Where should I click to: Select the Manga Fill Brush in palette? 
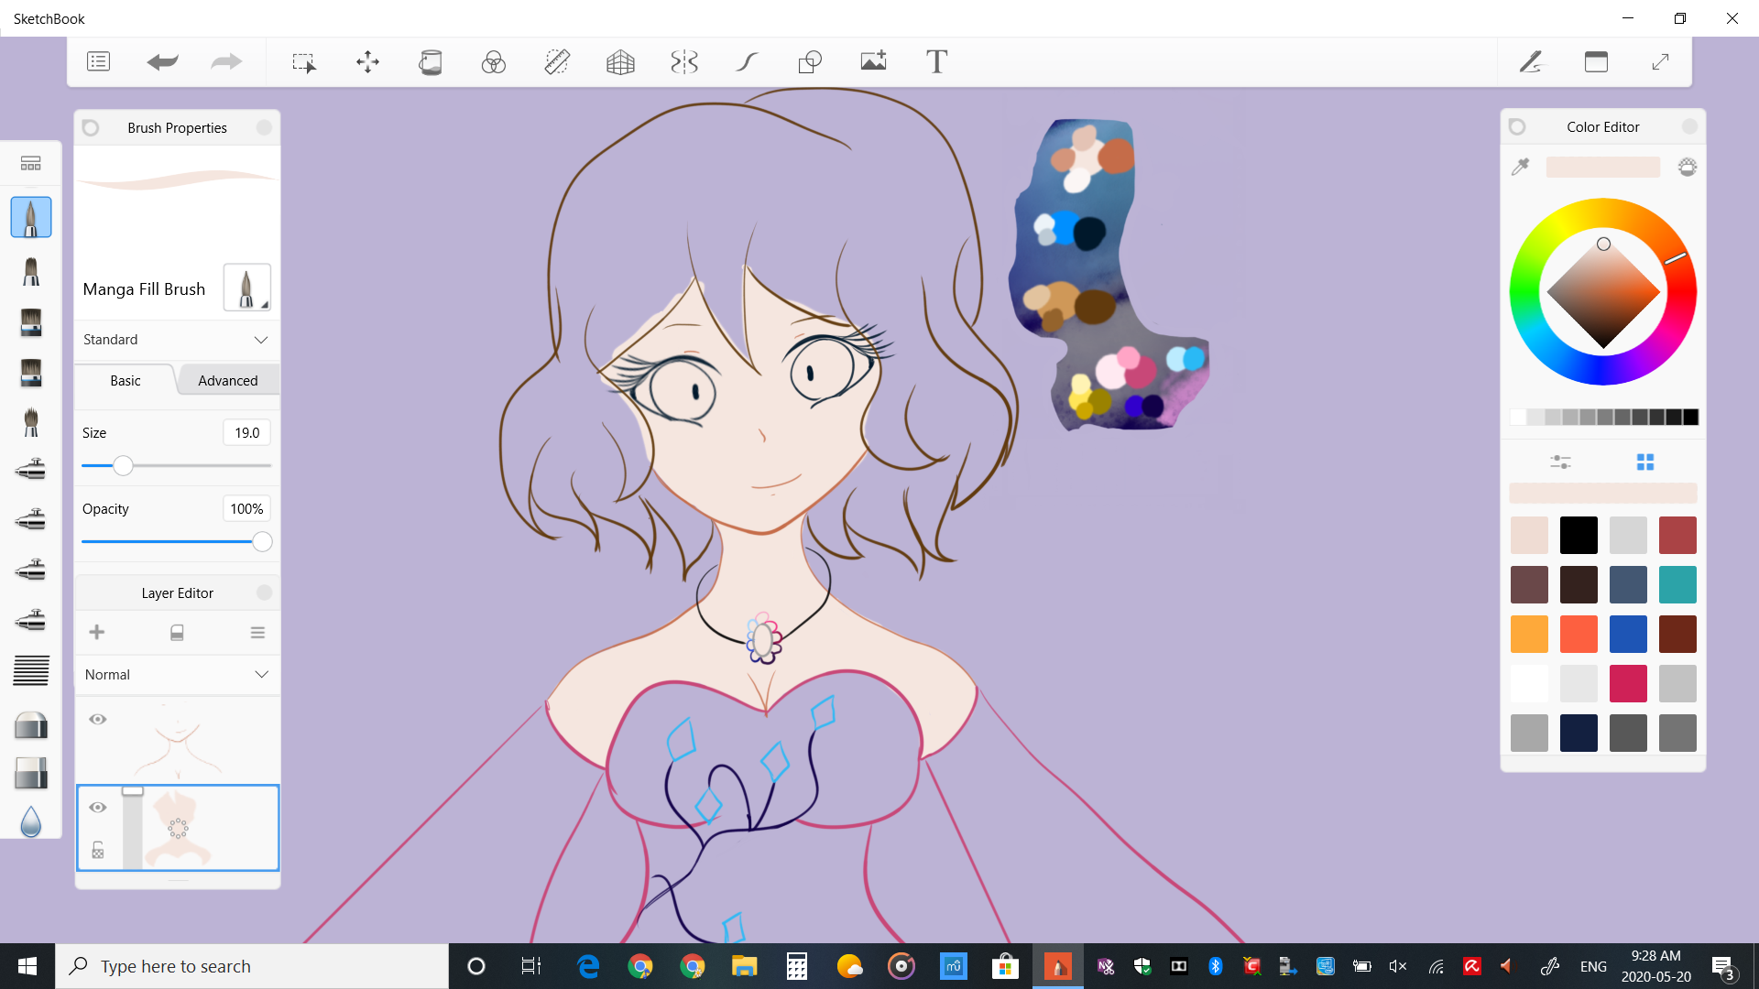click(x=31, y=217)
